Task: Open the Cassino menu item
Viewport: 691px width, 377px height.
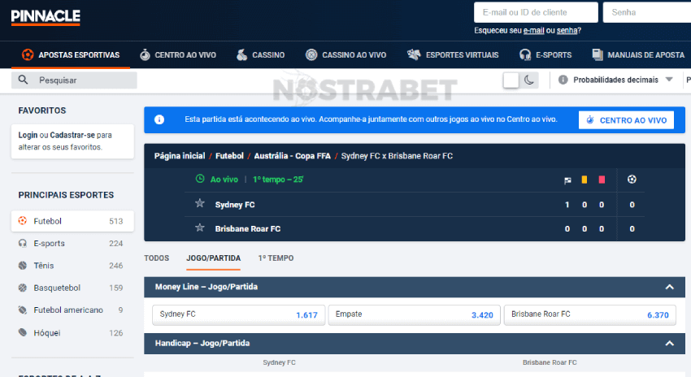Action: pos(260,55)
